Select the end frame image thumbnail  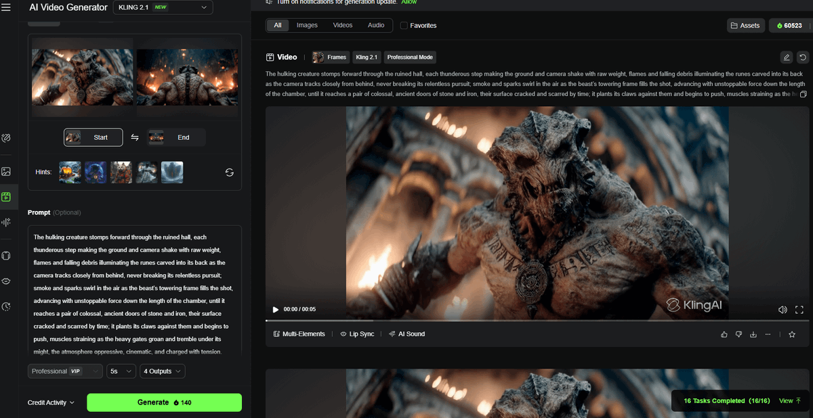pos(187,76)
